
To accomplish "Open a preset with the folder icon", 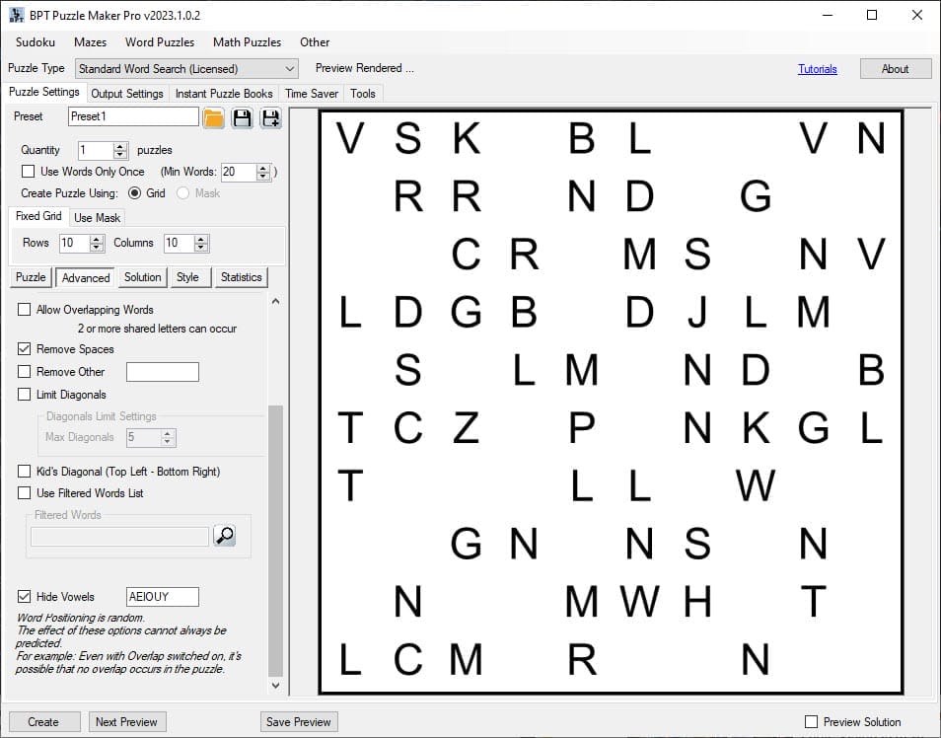I will pyautogui.click(x=214, y=118).
